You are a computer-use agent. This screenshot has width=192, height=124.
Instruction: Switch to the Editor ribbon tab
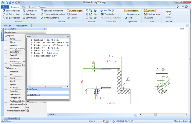pos(24,6)
